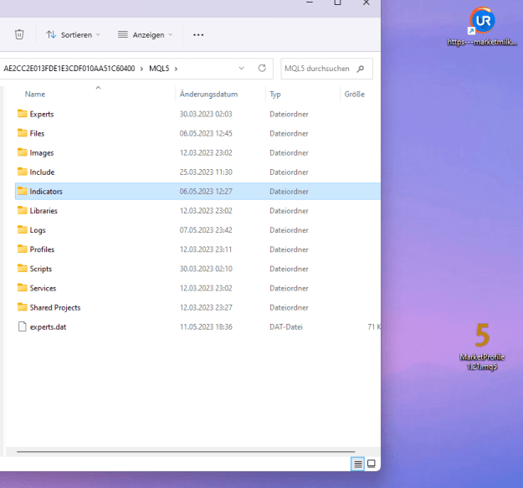This screenshot has height=488, width=523.
Task: Click the Indicators folder name
Action: (46, 192)
